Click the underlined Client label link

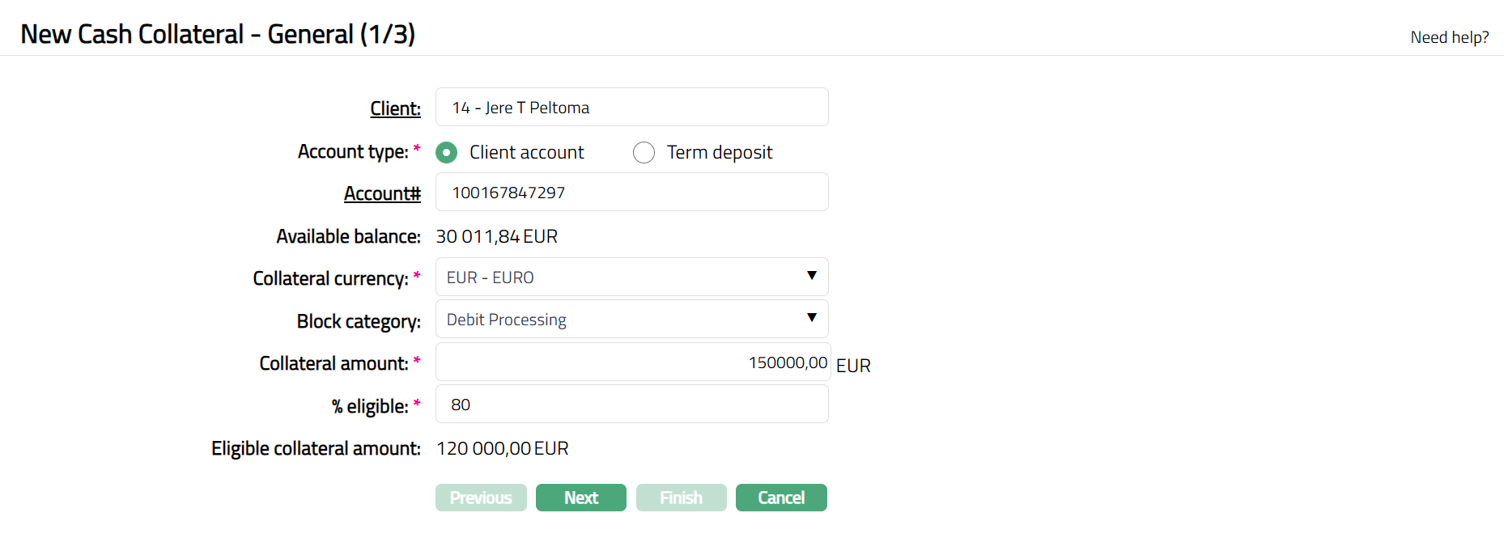click(395, 108)
